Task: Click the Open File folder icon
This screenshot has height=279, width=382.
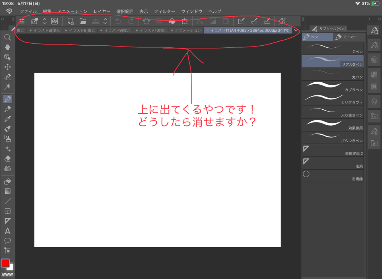Action: 83,21
